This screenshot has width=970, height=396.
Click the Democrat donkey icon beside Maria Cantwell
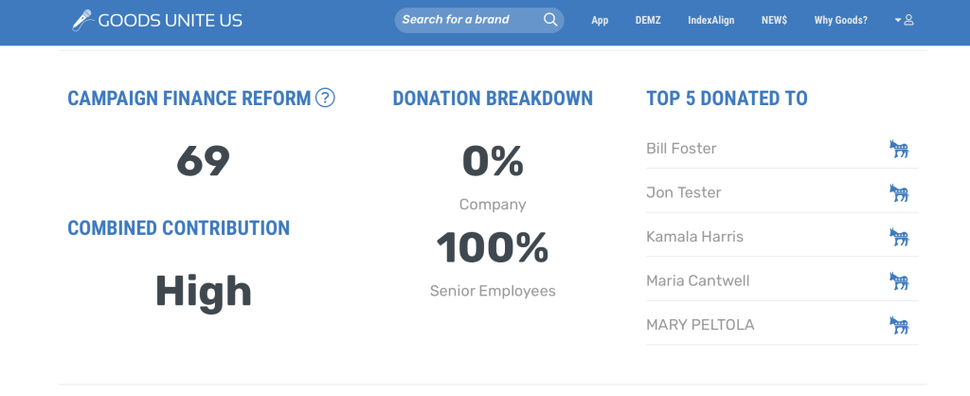pos(899,281)
